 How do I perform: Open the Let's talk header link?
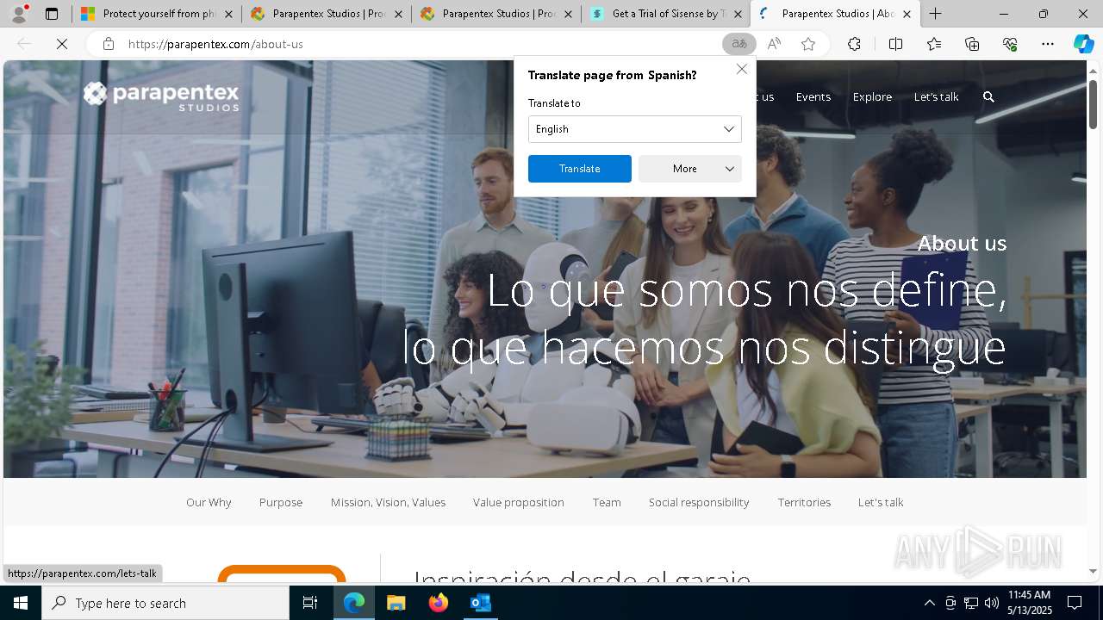pyautogui.click(x=936, y=97)
